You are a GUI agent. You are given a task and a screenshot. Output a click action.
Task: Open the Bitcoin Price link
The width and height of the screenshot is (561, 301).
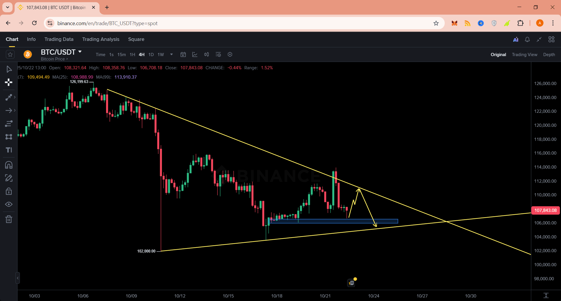tap(54, 59)
